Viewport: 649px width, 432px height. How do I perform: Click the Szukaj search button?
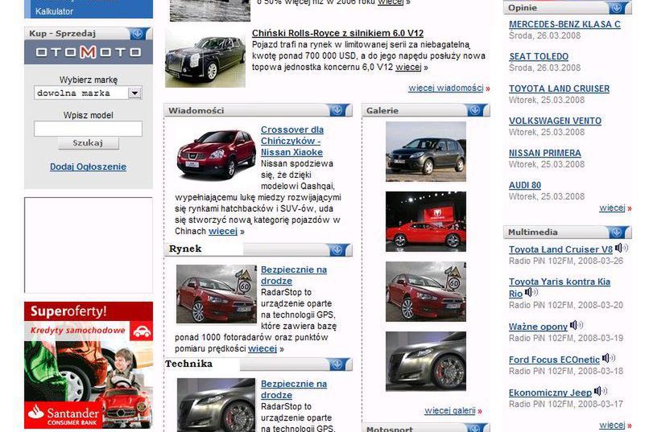[88, 143]
